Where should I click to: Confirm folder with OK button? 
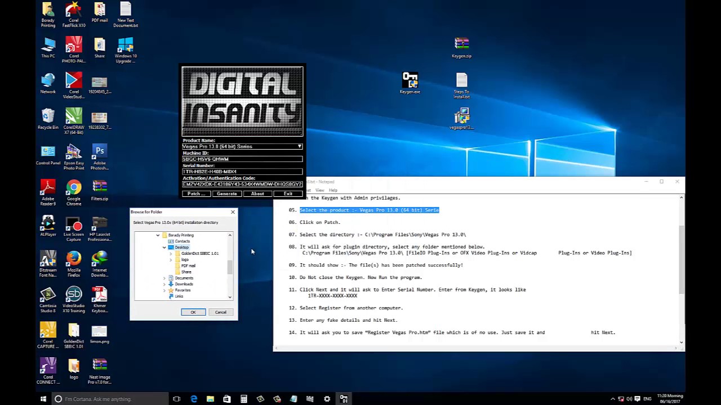pos(193,312)
